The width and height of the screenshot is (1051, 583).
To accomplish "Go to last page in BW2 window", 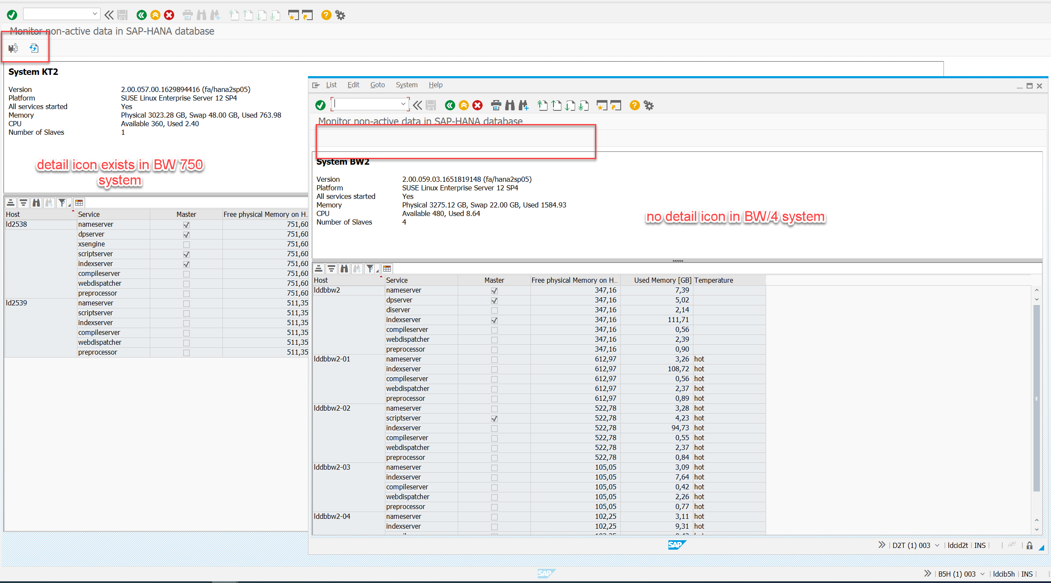I will pos(584,105).
